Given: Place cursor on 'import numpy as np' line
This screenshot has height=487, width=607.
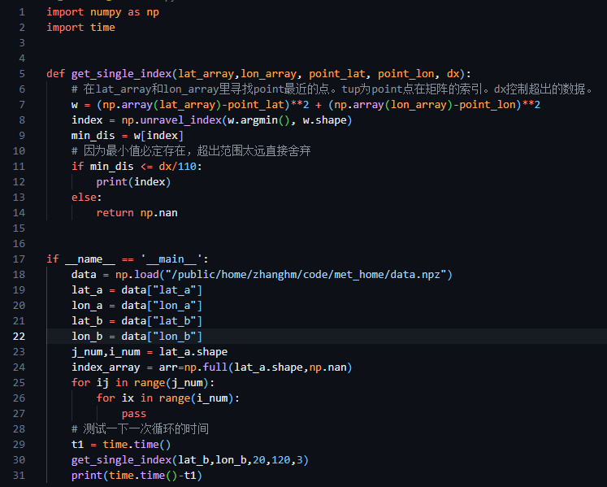Looking at the screenshot, I should pyautogui.click(x=102, y=11).
